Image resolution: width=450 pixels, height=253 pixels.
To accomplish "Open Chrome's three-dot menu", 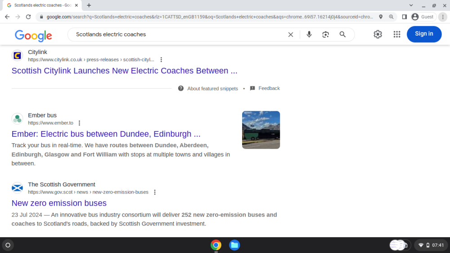I will (x=443, y=17).
